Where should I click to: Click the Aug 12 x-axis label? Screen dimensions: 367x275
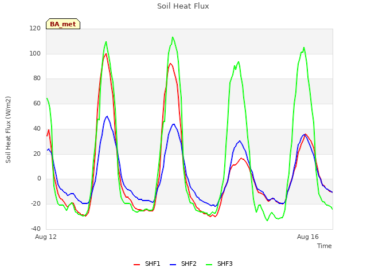(46, 237)
